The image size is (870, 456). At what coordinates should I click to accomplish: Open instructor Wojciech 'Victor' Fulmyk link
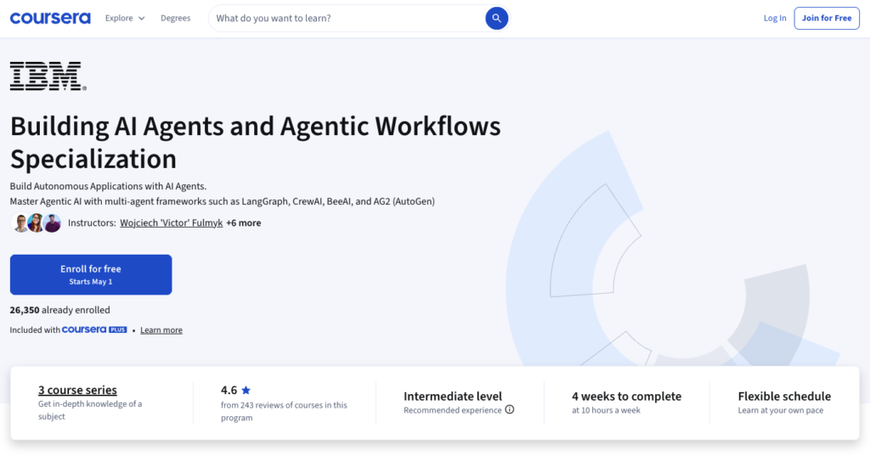pos(172,223)
